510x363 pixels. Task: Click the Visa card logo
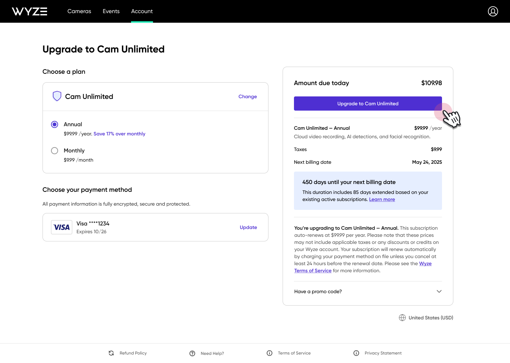coord(62,227)
